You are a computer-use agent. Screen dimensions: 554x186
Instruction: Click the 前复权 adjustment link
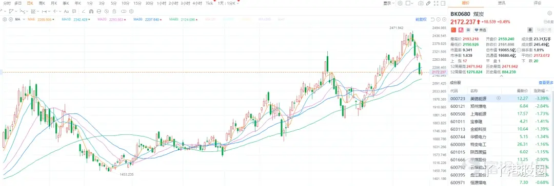click(x=421, y=19)
